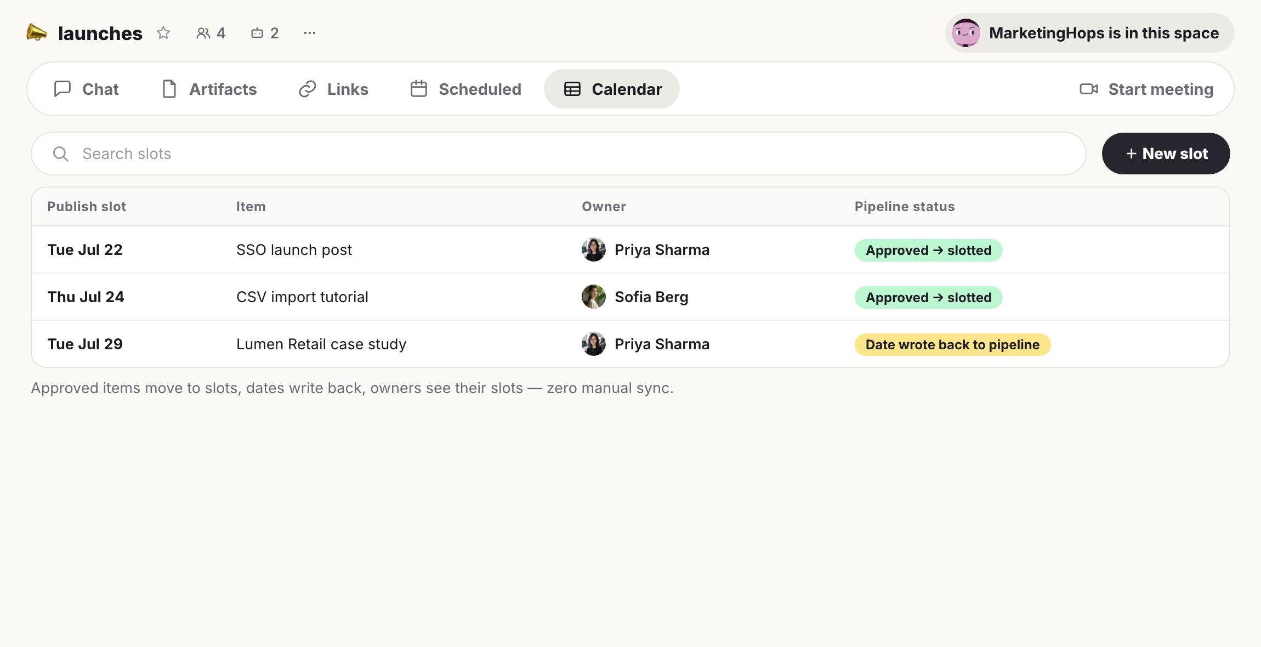The width and height of the screenshot is (1261, 647).
Task: Select the Tue Jul 22 publish slot
Action: pos(85,250)
